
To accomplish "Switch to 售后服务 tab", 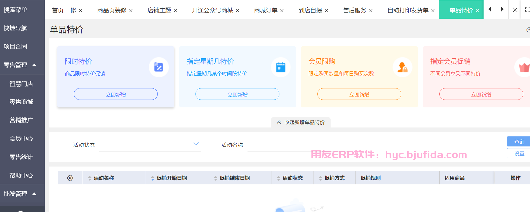I will click(355, 10).
